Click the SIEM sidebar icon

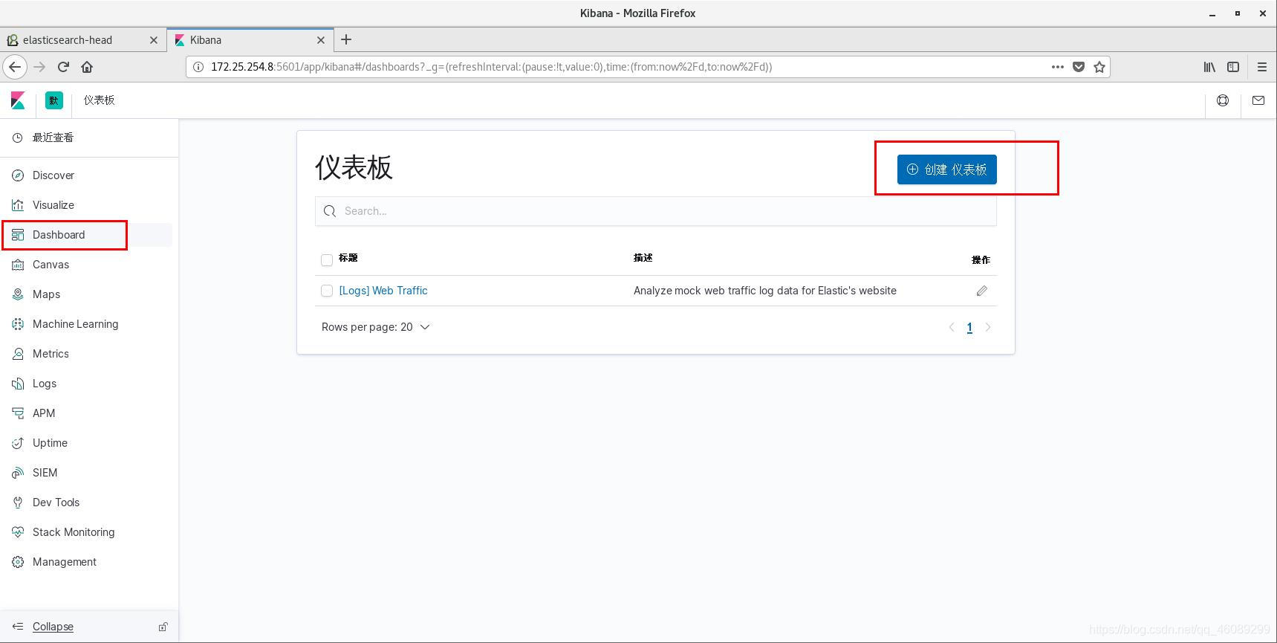pos(18,473)
